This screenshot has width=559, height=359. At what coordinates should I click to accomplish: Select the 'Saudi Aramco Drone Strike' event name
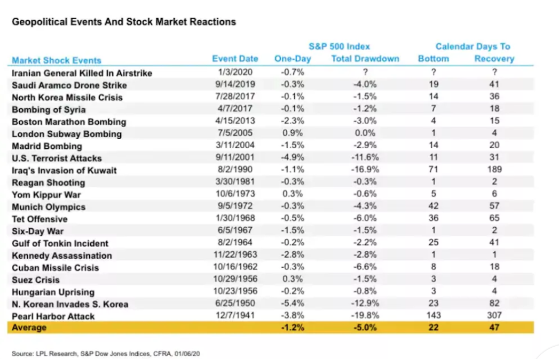69,85
